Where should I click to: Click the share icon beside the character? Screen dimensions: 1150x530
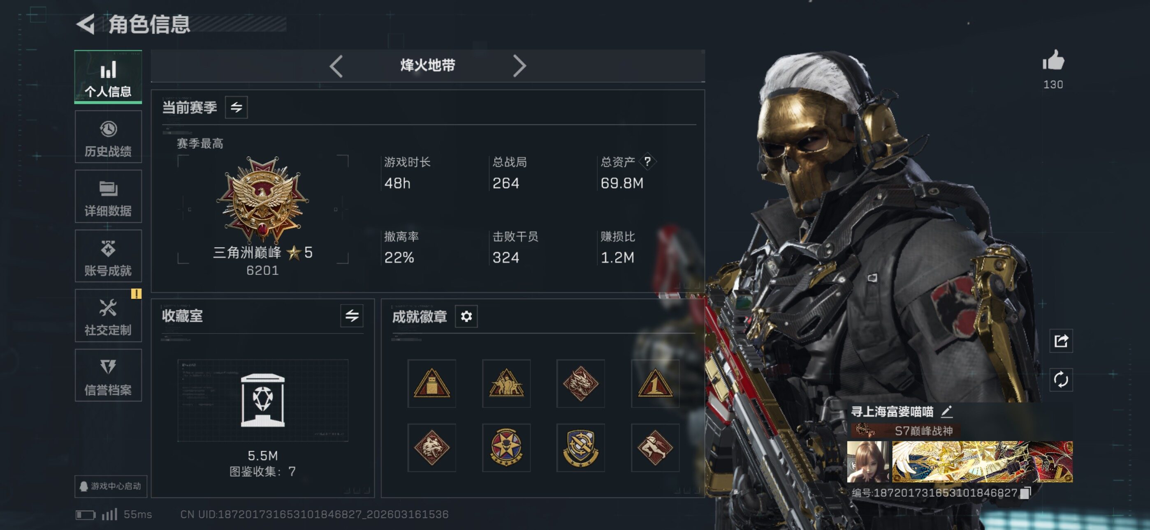1061,341
